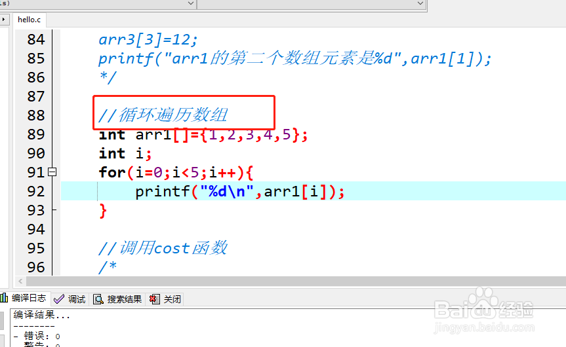Screen dimensions: 566x347
Task: Click the comment opener /* on line 96
Action: [x=108, y=267]
